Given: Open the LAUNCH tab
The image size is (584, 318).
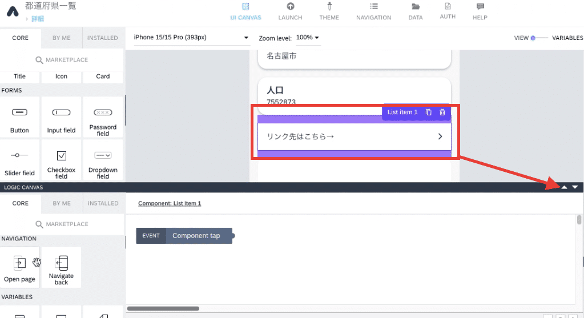Looking at the screenshot, I should [x=290, y=11].
